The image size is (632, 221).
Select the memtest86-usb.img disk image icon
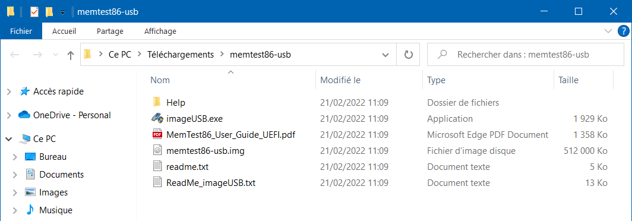click(x=157, y=151)
